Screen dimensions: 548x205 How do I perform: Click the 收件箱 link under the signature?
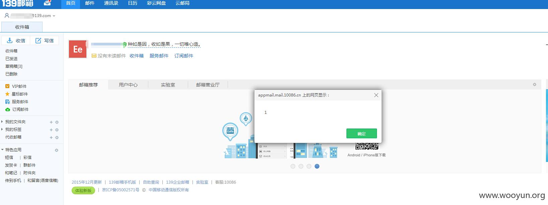click(x=137, y=56)
